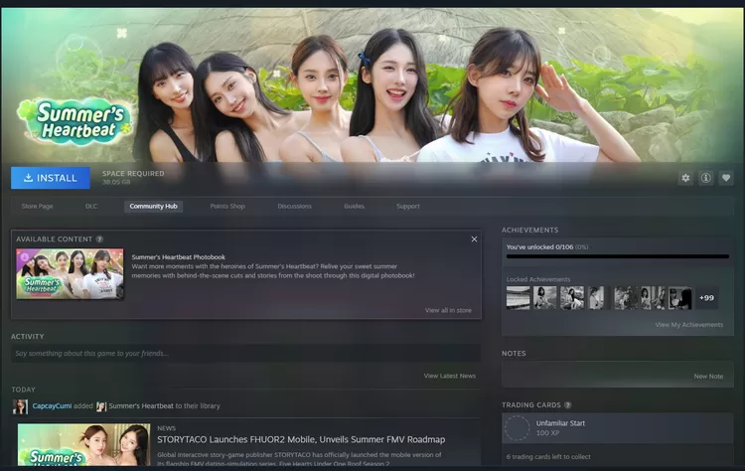Viewport: 745px width, 471px height.
Task: Open the fourth locked achievement icon
Action: (599, 298)
